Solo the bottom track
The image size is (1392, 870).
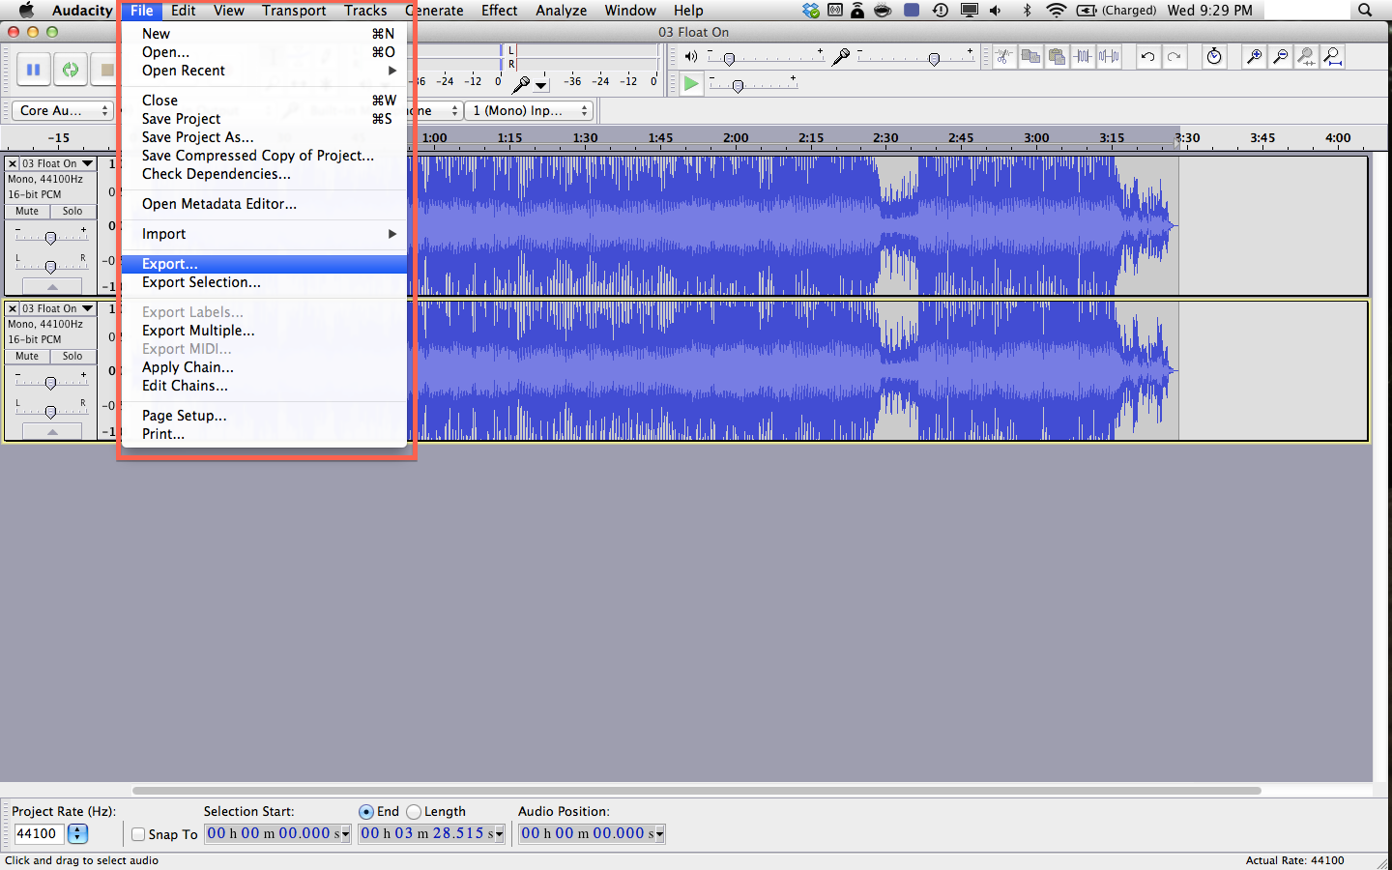coord(72,356)
